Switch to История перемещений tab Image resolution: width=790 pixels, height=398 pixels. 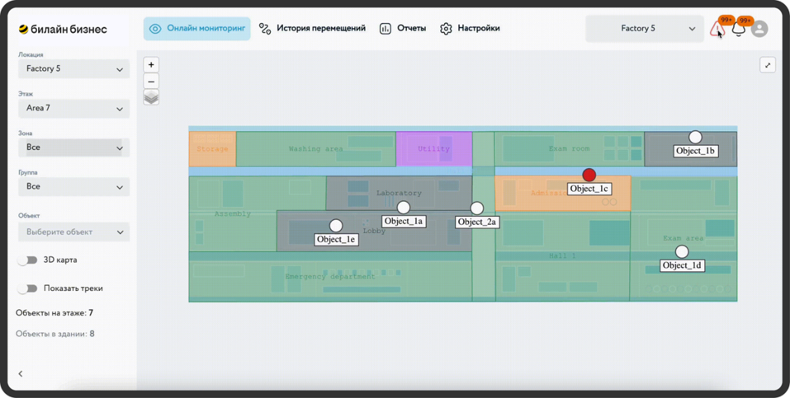[312, 29]
